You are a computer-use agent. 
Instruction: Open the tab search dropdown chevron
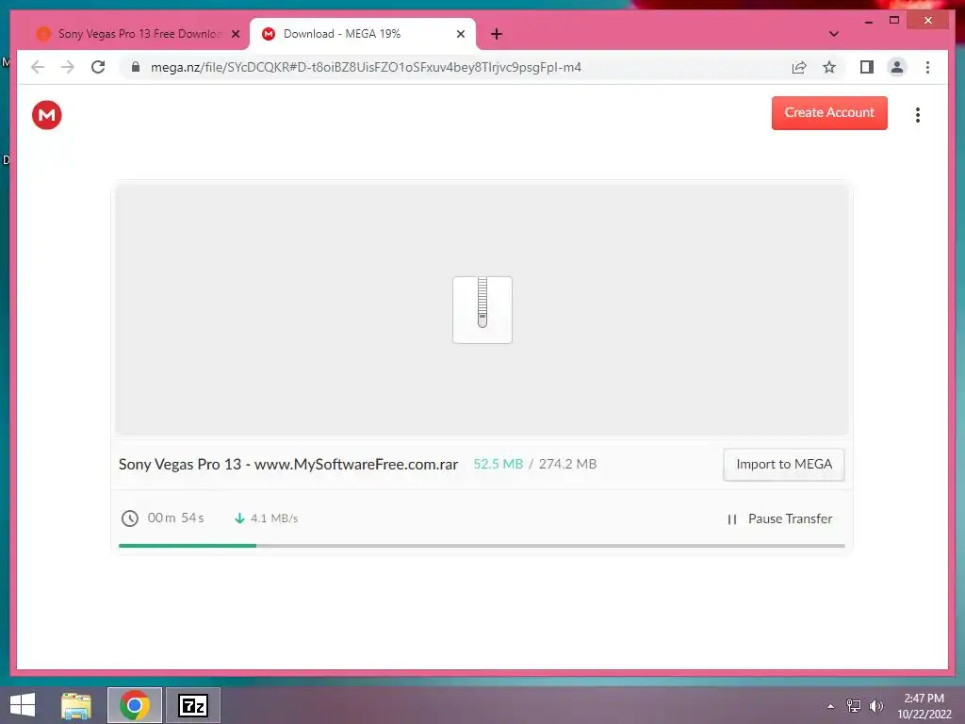tap(833, 34)
